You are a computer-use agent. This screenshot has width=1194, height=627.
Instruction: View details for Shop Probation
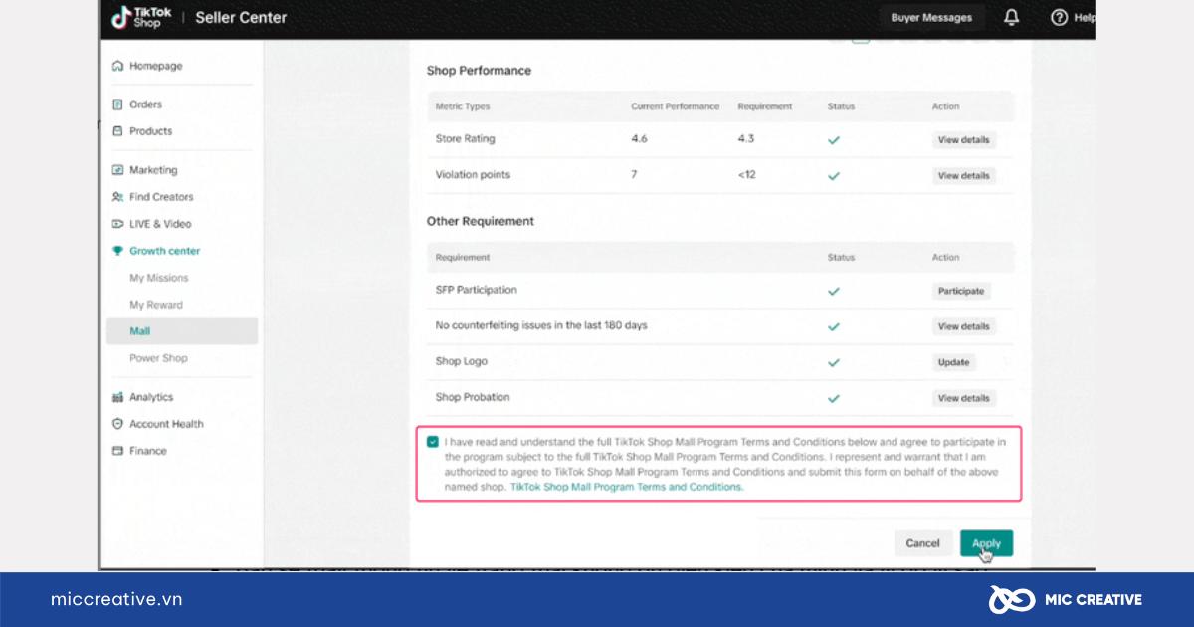coord(963,398)
